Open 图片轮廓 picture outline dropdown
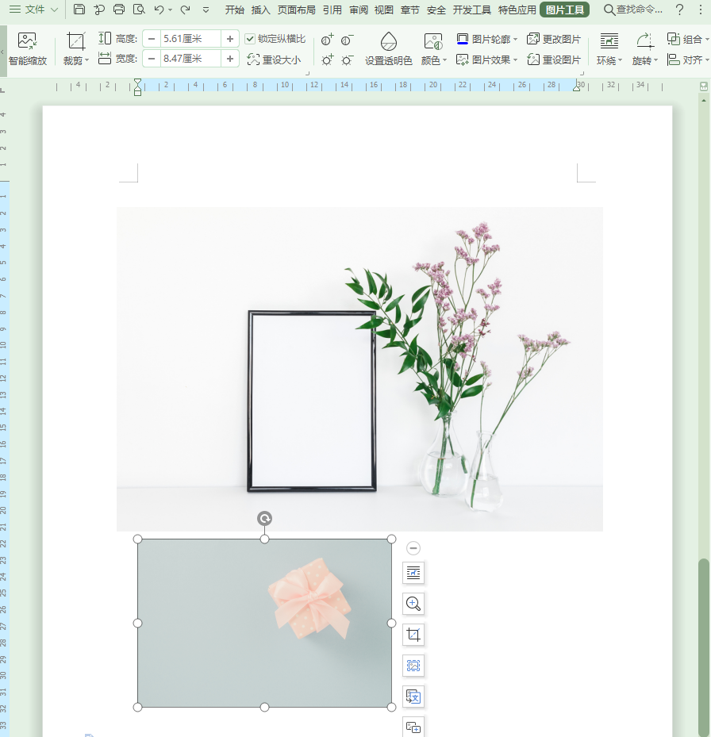Viewport: 711px width, 737px height. (x=486, y=39)
